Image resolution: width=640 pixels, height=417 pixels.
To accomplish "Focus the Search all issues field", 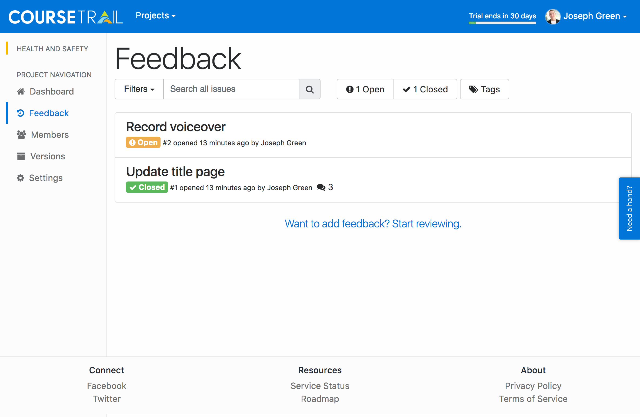I will pyautogui.click(x=231, y=89).
